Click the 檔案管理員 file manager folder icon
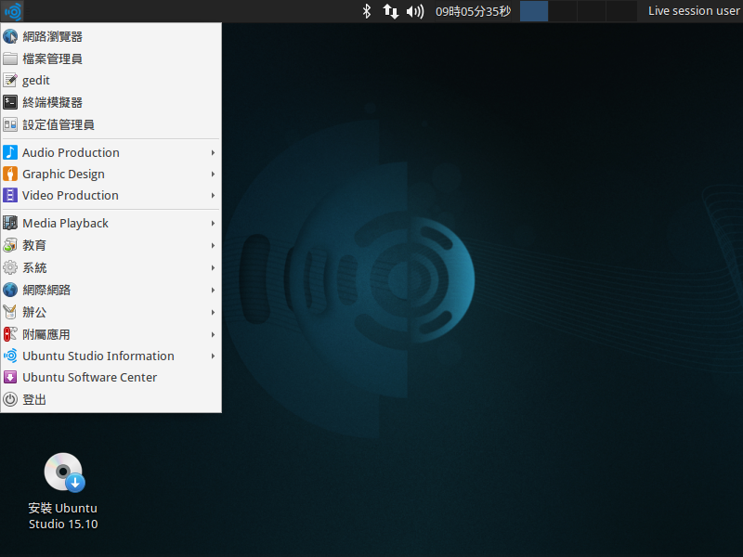 10,58
